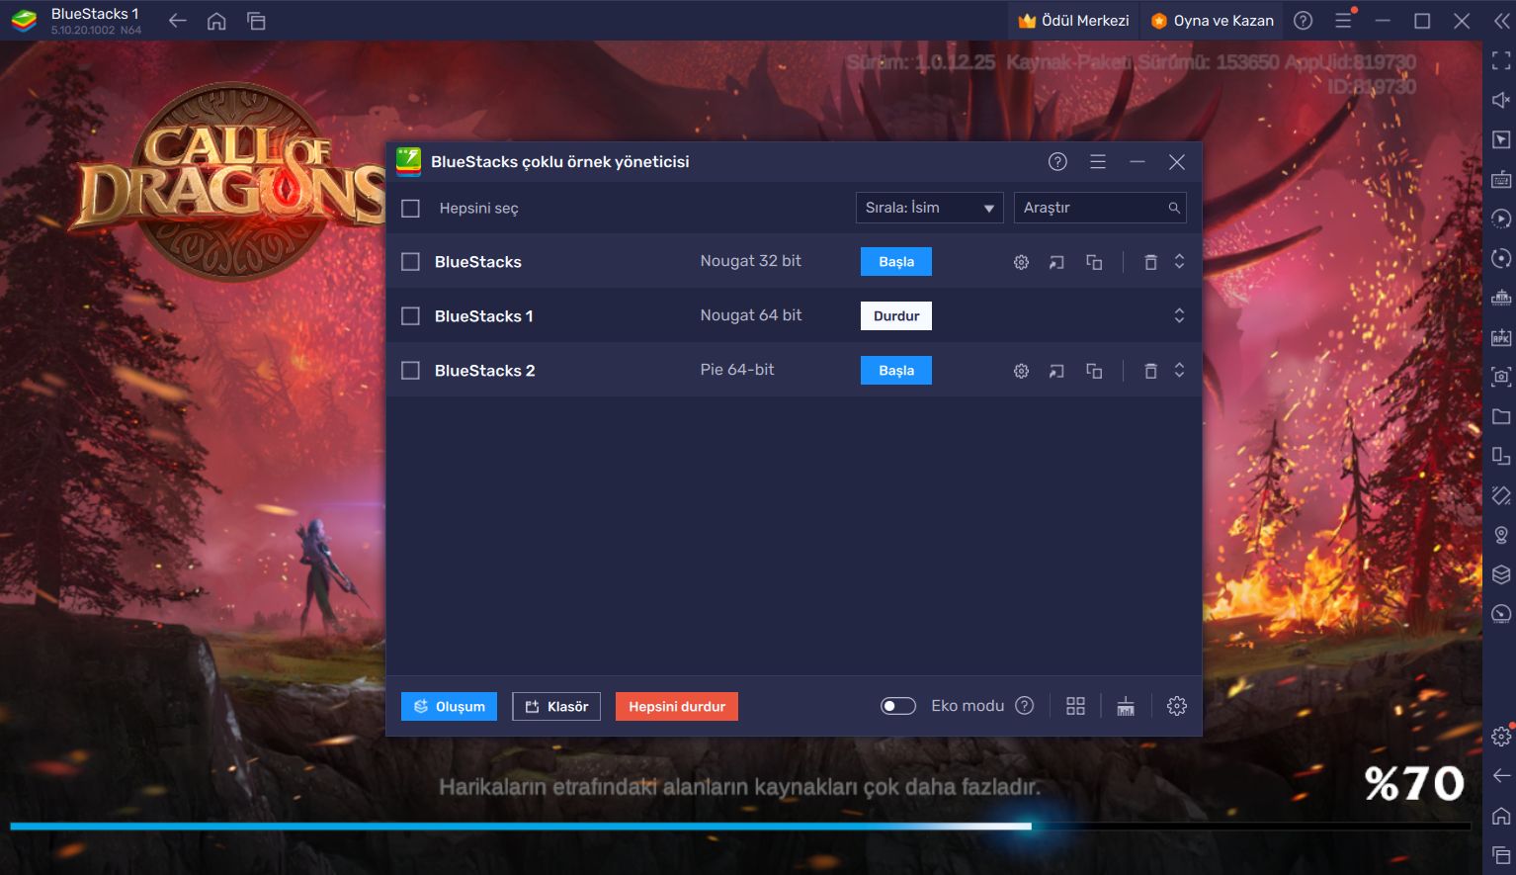Open help in multi-instance manager title bar
This screenshot has width=1516, height=875.
coord(1057,161)
